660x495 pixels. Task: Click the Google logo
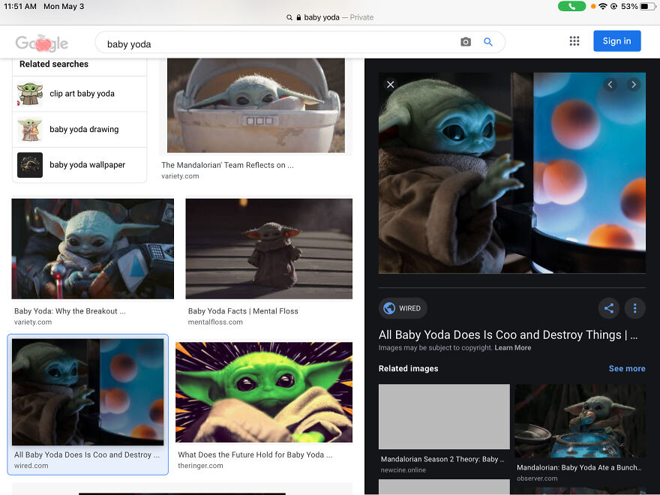coord(42,43)
